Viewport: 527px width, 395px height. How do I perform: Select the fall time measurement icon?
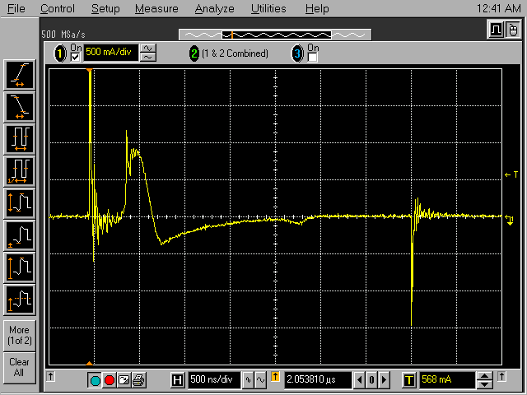pos(20,107)
